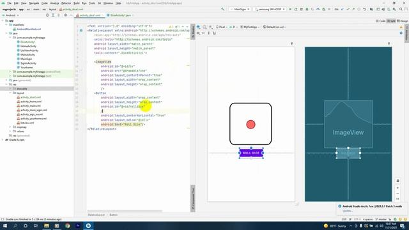
Task: Click the view options eye icon in design toolbar
Action: [198, 33]
